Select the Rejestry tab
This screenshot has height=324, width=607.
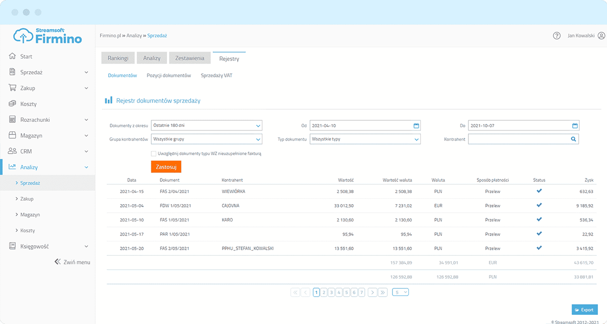[x=229, y=59]
